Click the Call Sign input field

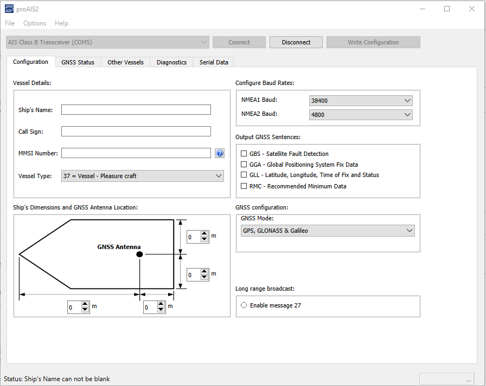tap(136, 132)
